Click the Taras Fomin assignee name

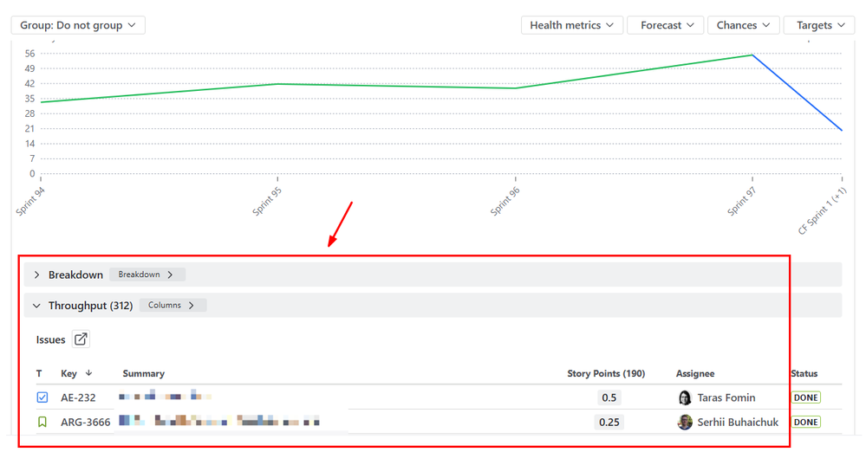point(726,397)
